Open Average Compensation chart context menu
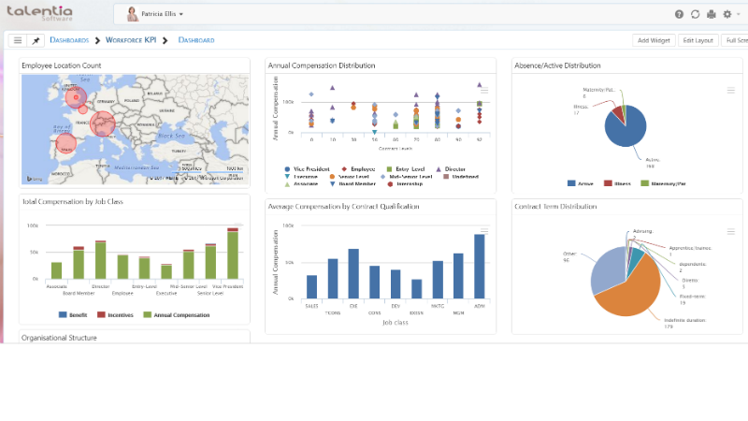 (x=484, y=231)
